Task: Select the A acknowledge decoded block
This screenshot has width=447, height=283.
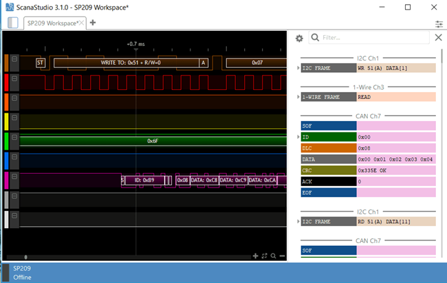Action: point(204,63)
